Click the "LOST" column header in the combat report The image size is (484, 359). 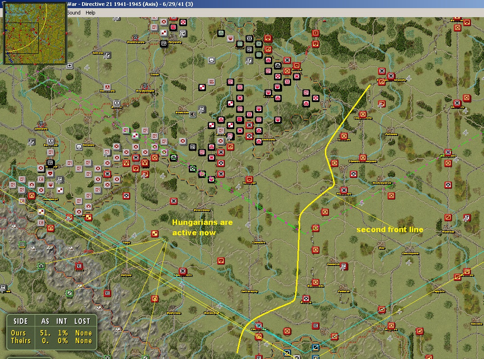[x=82, y=321]
